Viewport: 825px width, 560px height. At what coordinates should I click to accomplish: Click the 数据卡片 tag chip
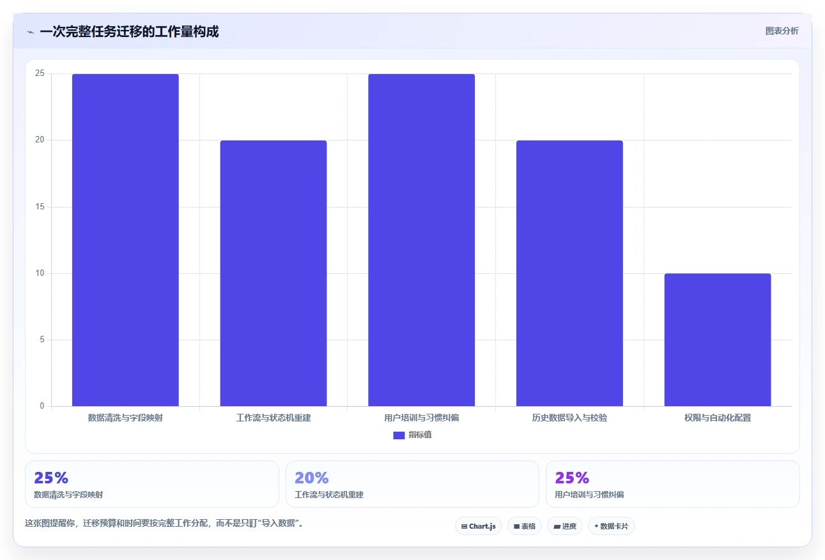612,526
